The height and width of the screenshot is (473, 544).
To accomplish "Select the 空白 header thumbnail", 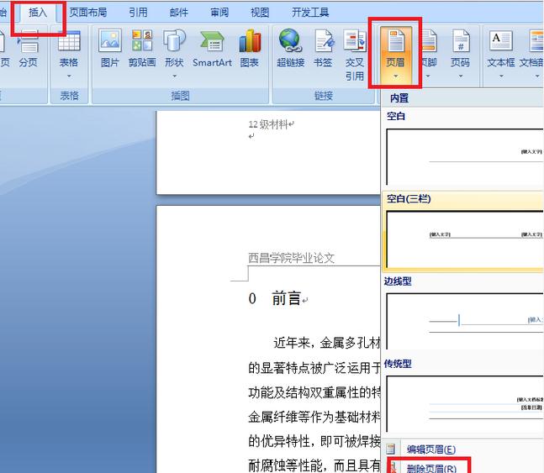I will (465, 157).
